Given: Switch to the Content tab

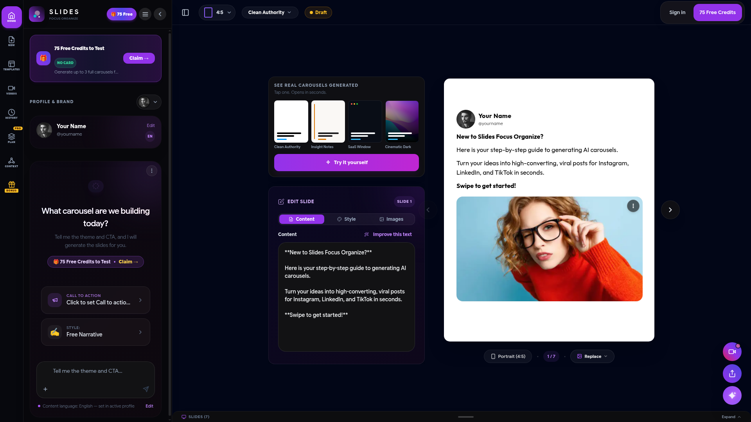Looking at the screenshot, I should [302, 219].
